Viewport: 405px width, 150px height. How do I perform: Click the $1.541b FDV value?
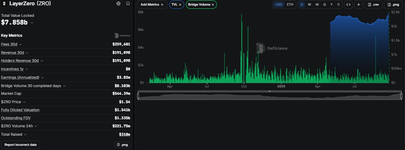pos(122,110)
